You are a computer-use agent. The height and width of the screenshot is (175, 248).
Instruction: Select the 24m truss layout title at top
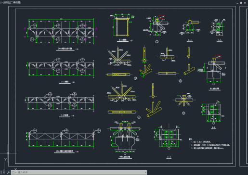tap(65, 49)
